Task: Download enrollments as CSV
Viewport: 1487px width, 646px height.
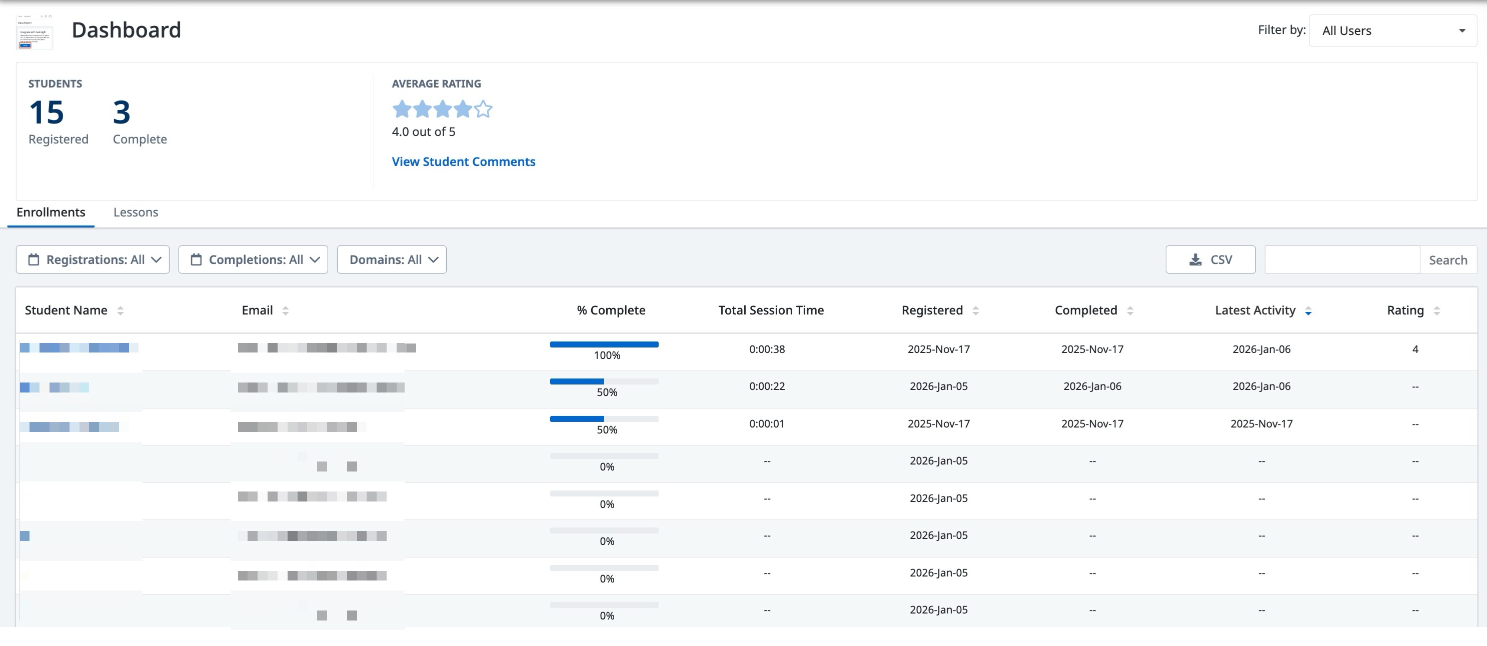Action: [1210, 260]
